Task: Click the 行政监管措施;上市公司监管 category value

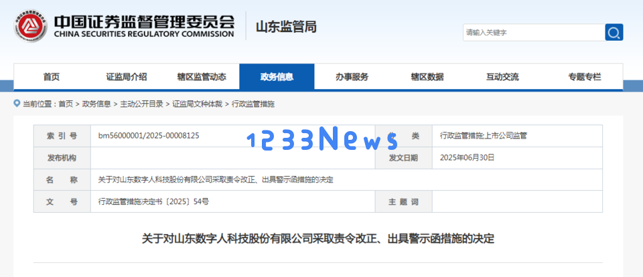Action: coord(483,136)
